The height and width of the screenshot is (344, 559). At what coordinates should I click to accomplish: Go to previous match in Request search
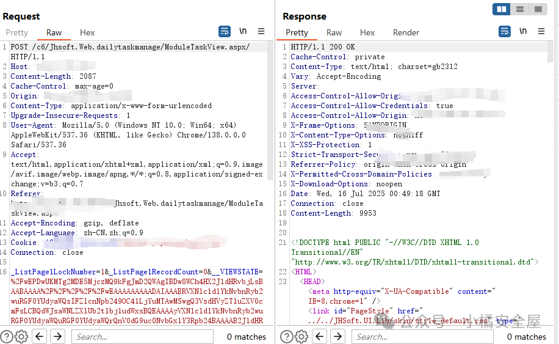40,336
